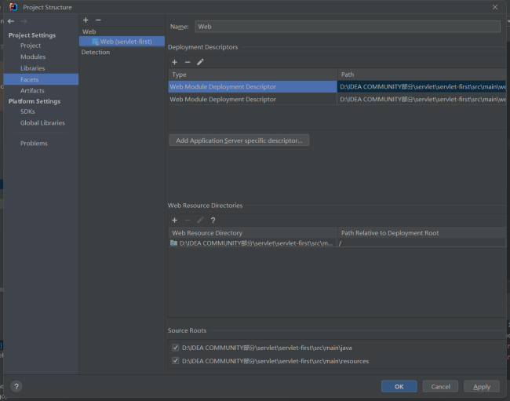Uncheck the src\main\resources source root
Viewport: 510px width, 401px height.
pyautogui.click(x=175, y=361)
